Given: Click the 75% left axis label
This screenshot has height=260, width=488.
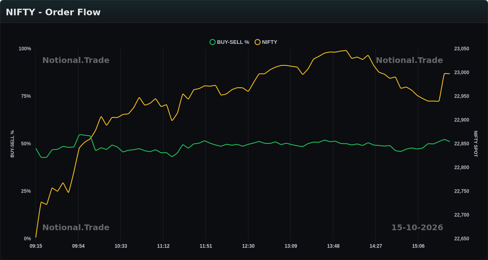Looking at the screenshot, I should coord(26,96).
